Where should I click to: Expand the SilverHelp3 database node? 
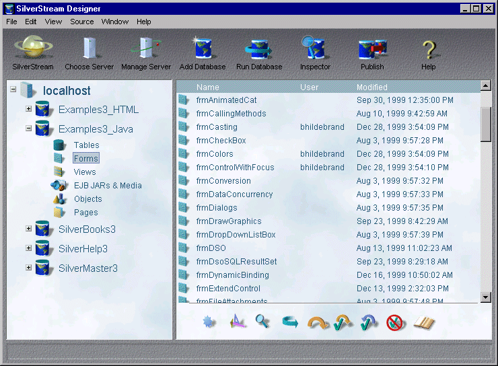(x=28, y=248)
